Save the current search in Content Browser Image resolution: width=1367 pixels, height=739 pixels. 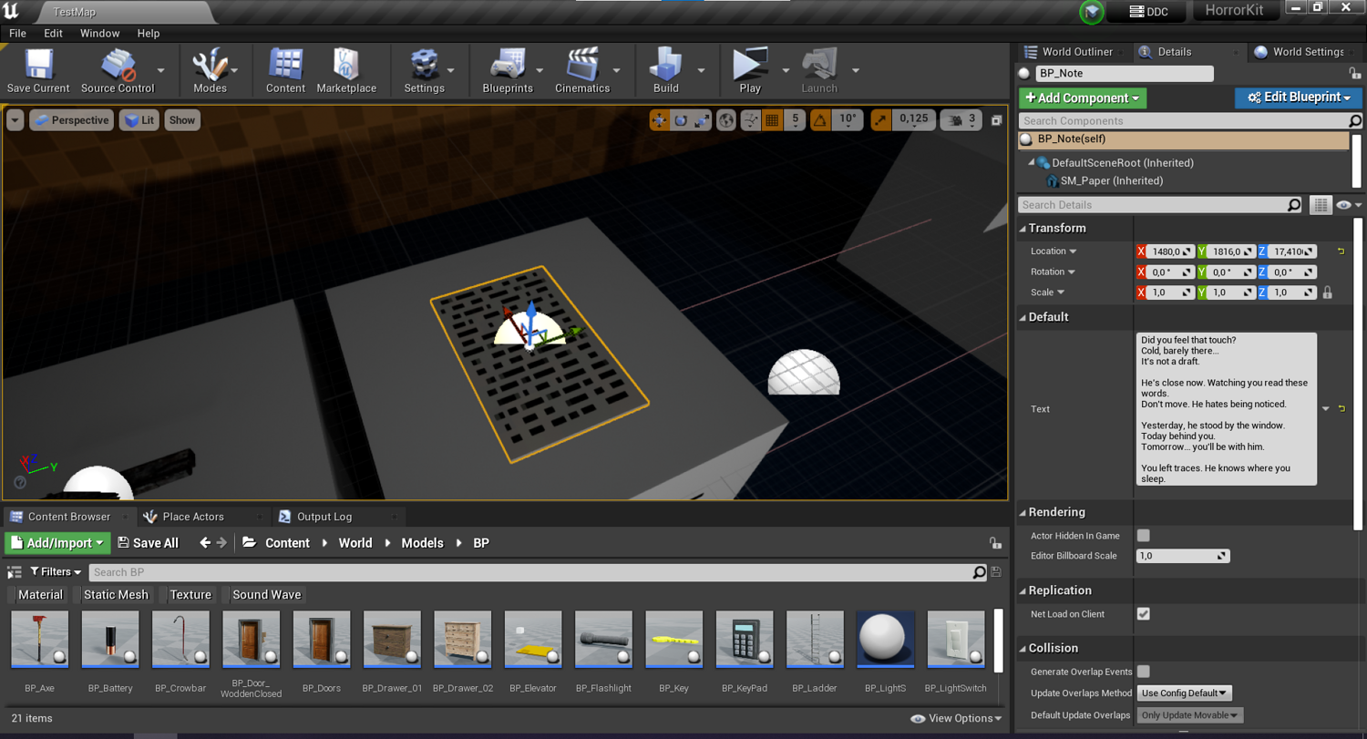coord(996,572)
